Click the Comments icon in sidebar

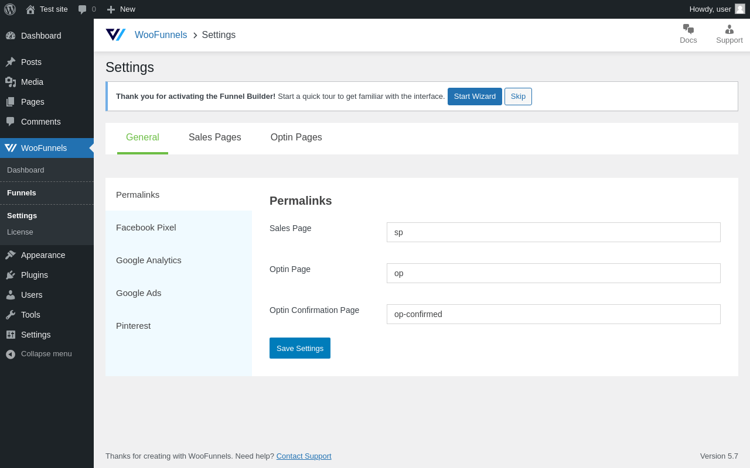11,122
